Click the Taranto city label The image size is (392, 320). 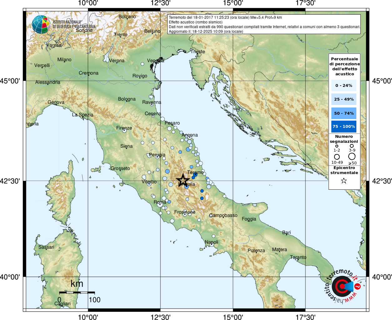pos(298,257)
